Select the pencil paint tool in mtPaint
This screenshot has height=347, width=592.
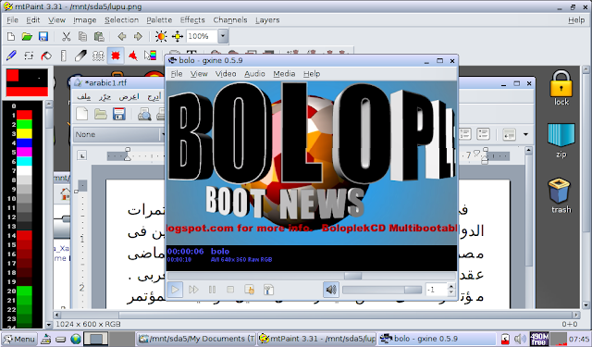click(11, 56)
